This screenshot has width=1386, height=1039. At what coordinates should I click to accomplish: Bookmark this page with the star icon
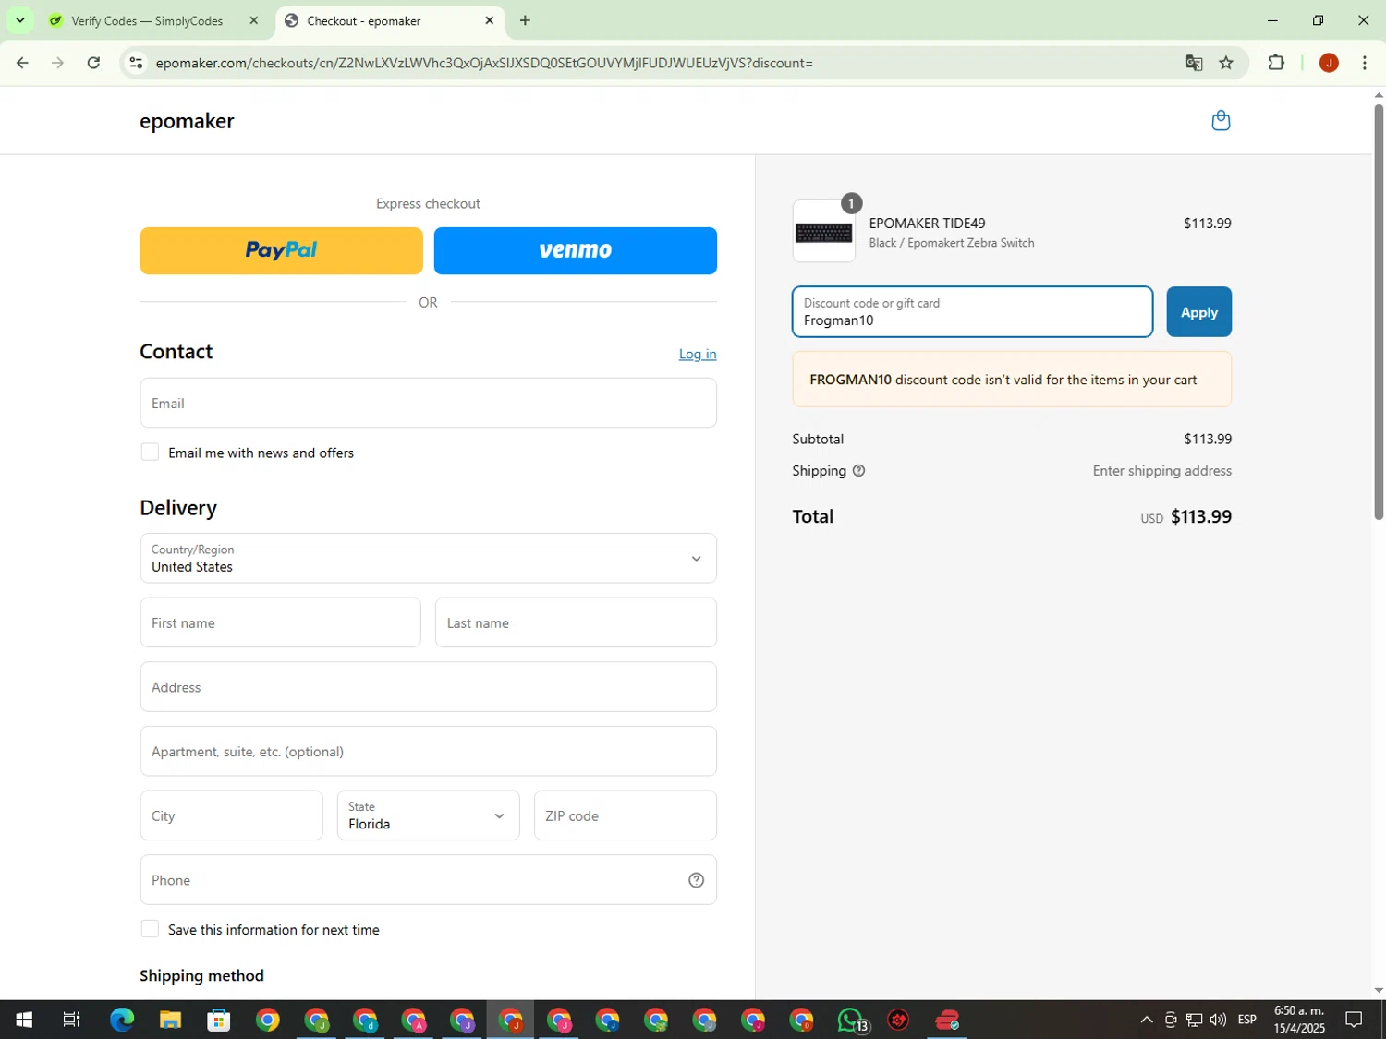[1226, 63]
